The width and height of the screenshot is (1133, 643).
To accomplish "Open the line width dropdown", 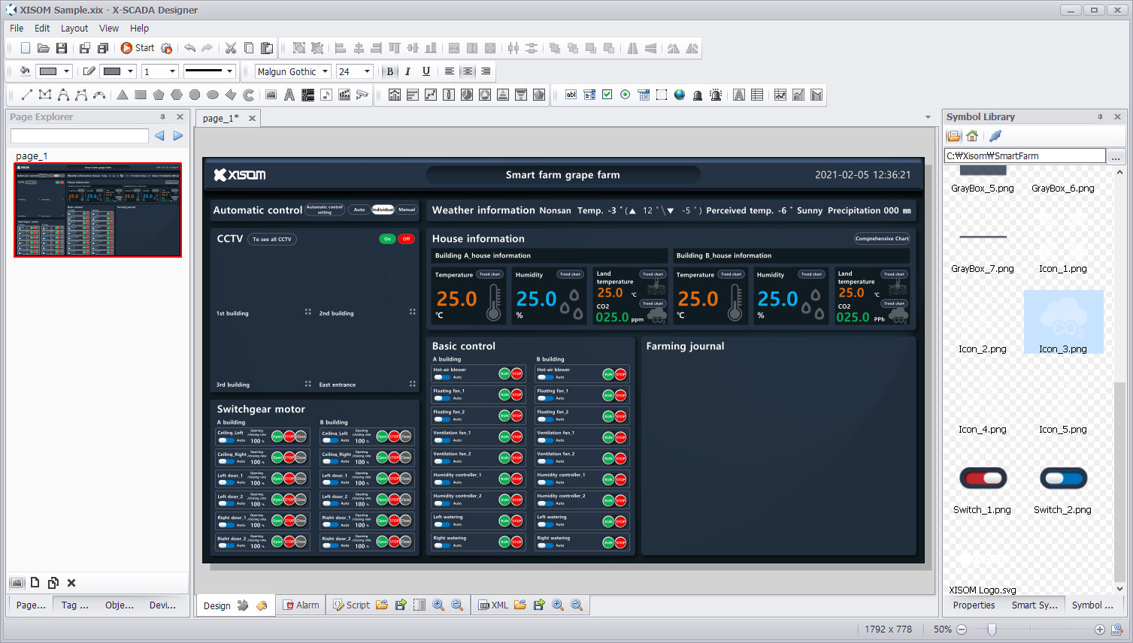I will coord(172,71).
